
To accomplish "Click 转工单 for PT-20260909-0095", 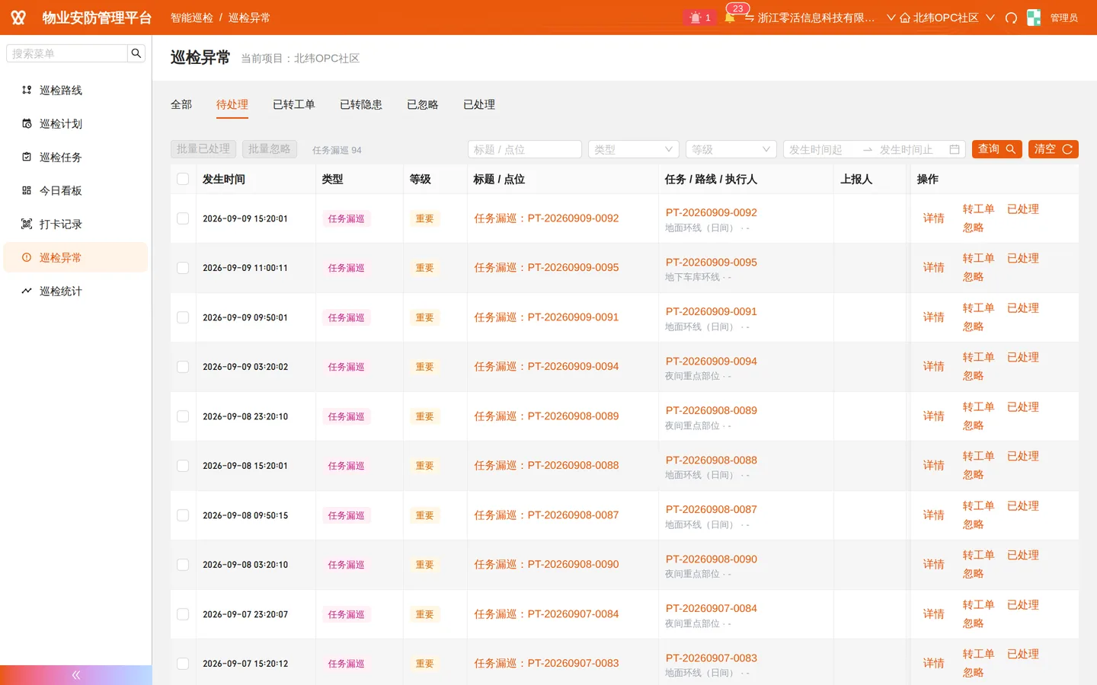I will [x=978, y=259].
